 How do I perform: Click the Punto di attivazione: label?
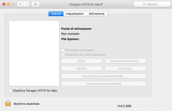tap(76, 29)
